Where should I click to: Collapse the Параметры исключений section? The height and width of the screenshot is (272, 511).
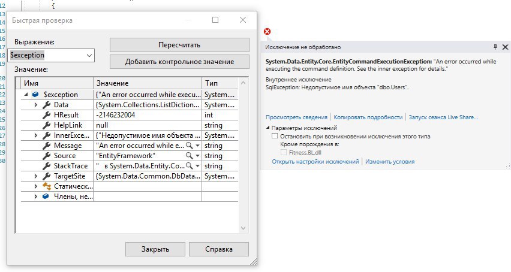[x=267, y=128]
